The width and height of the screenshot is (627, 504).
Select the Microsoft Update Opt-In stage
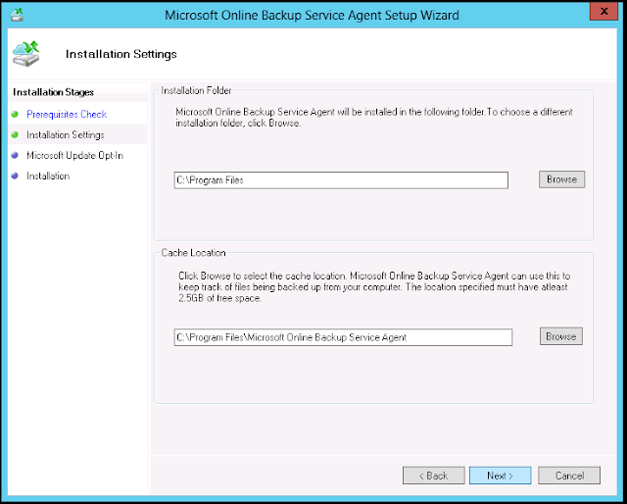point(74,155)
